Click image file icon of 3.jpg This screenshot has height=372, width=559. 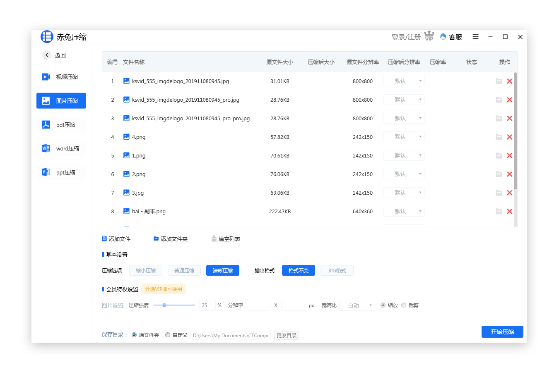(x=126, y=193)
